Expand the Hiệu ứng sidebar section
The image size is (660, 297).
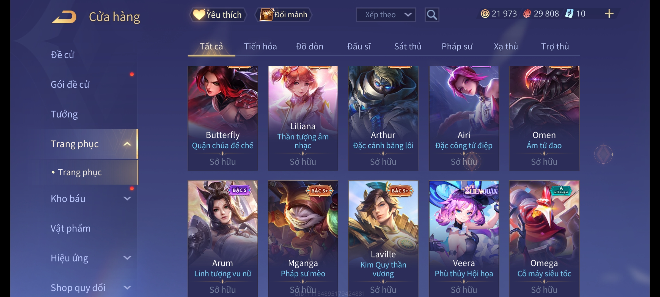tap(127, 258)
